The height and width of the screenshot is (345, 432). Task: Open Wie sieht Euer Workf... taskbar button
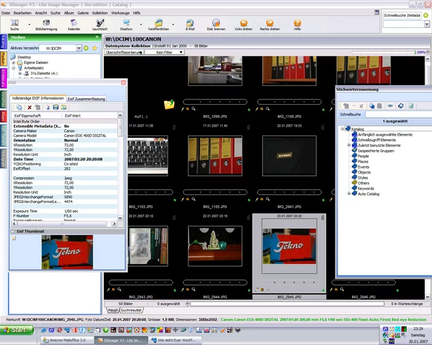(175, 340)
